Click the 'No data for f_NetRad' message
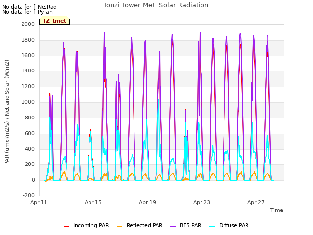Screen dimensions: 313x235 click(x=29, y=7)
